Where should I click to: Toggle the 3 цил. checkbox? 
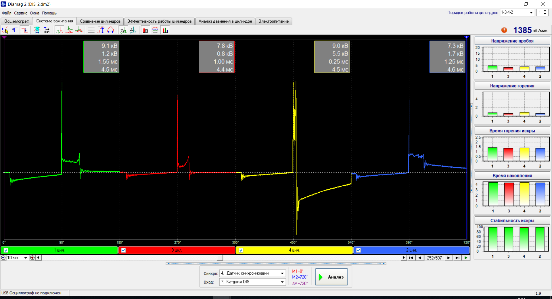[124, 250]
